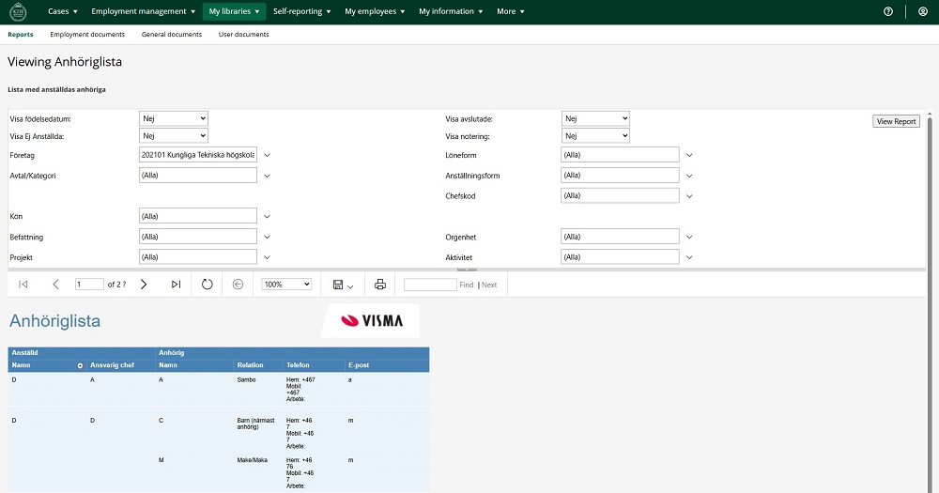Refresh the report with circular arrow
This screenshot has height=493, width=939.
pos(208,285)
